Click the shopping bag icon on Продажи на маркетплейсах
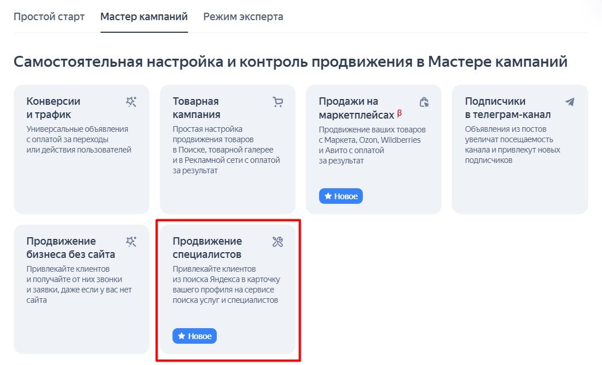Screen dimensions: 602x365 tap(424, 102)
